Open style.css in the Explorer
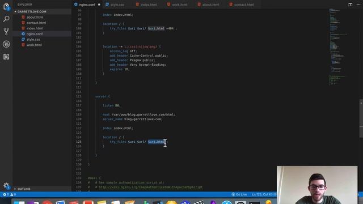Viewport: 363px width, 204px height. [33, 39]
